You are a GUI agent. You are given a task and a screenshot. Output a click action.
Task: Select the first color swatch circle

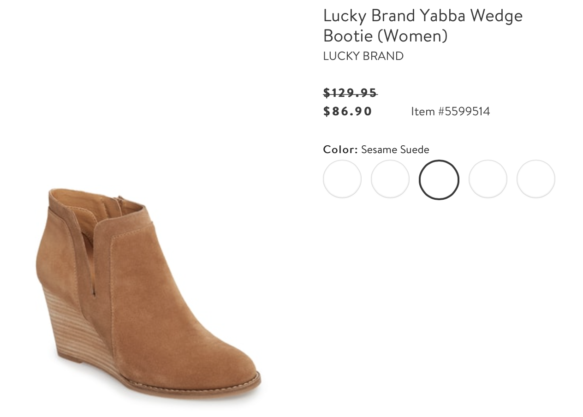point(342,179)
